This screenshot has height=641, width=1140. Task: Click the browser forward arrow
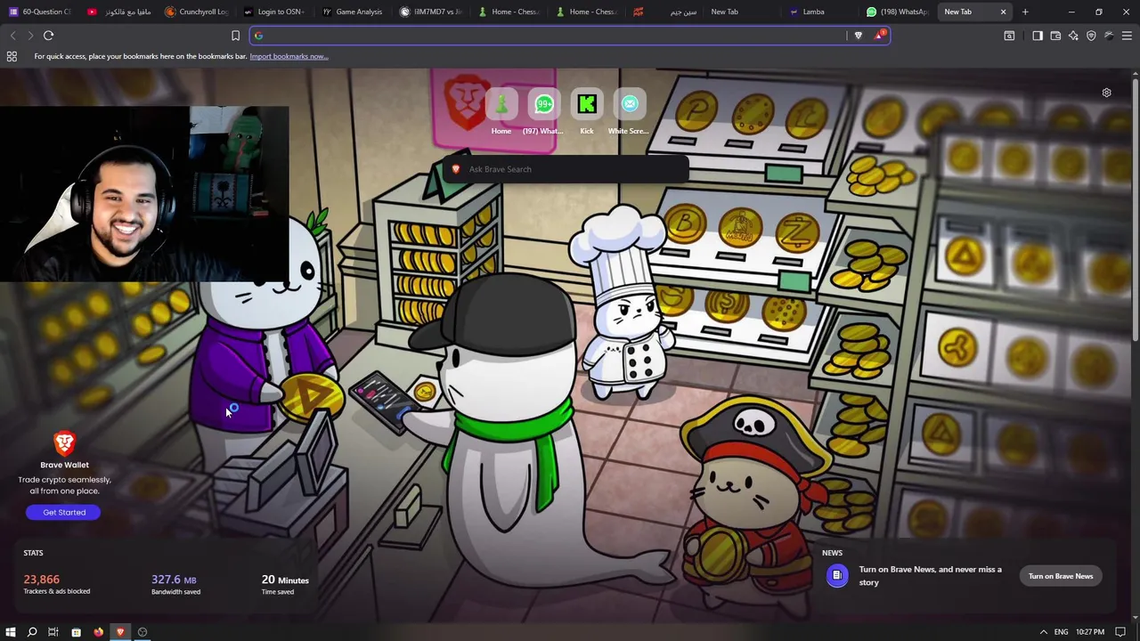(30, 36)
